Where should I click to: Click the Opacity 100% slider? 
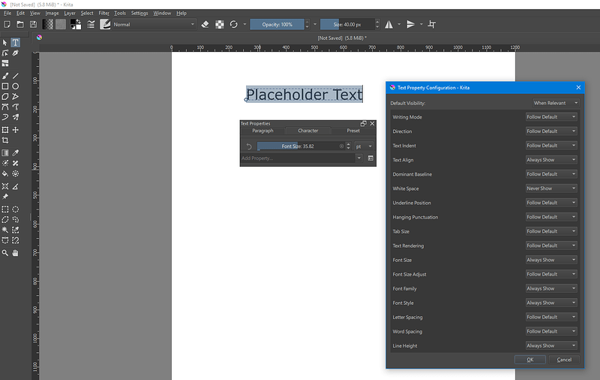pyautogui.click(x=277, y=25)
